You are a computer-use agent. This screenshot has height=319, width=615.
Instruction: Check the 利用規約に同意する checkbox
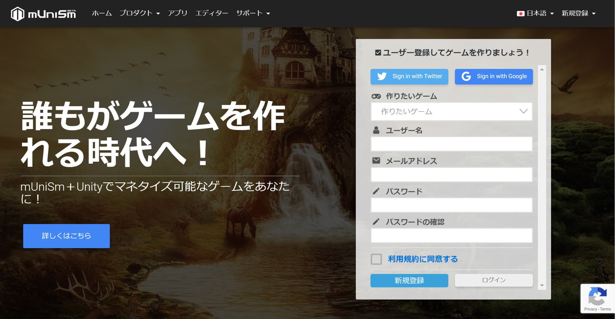[x=376, y=259]
